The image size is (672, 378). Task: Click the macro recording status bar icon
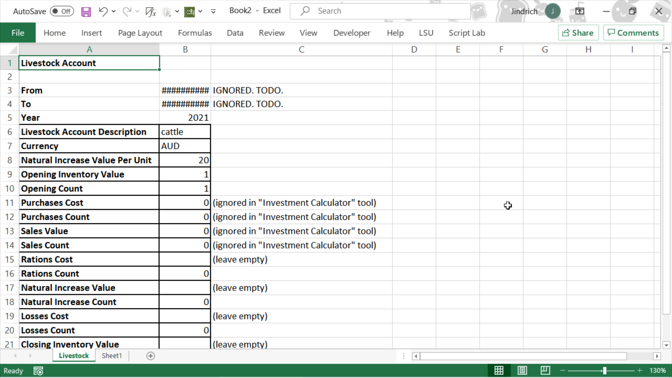(x=38, y=371)
